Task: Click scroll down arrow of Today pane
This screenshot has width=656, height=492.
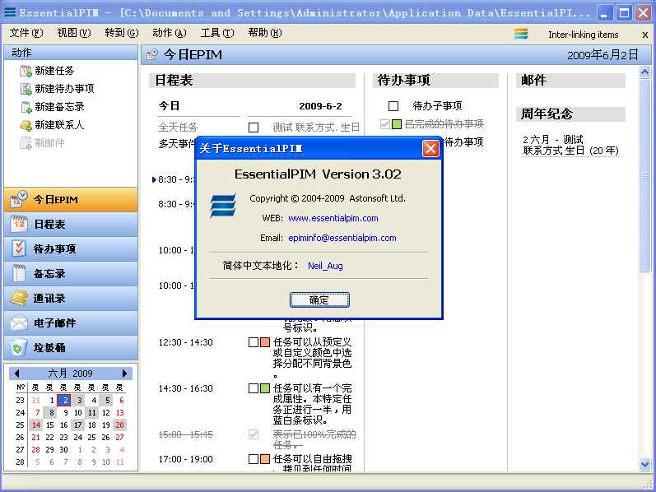Action: click(x=644, y=463)
